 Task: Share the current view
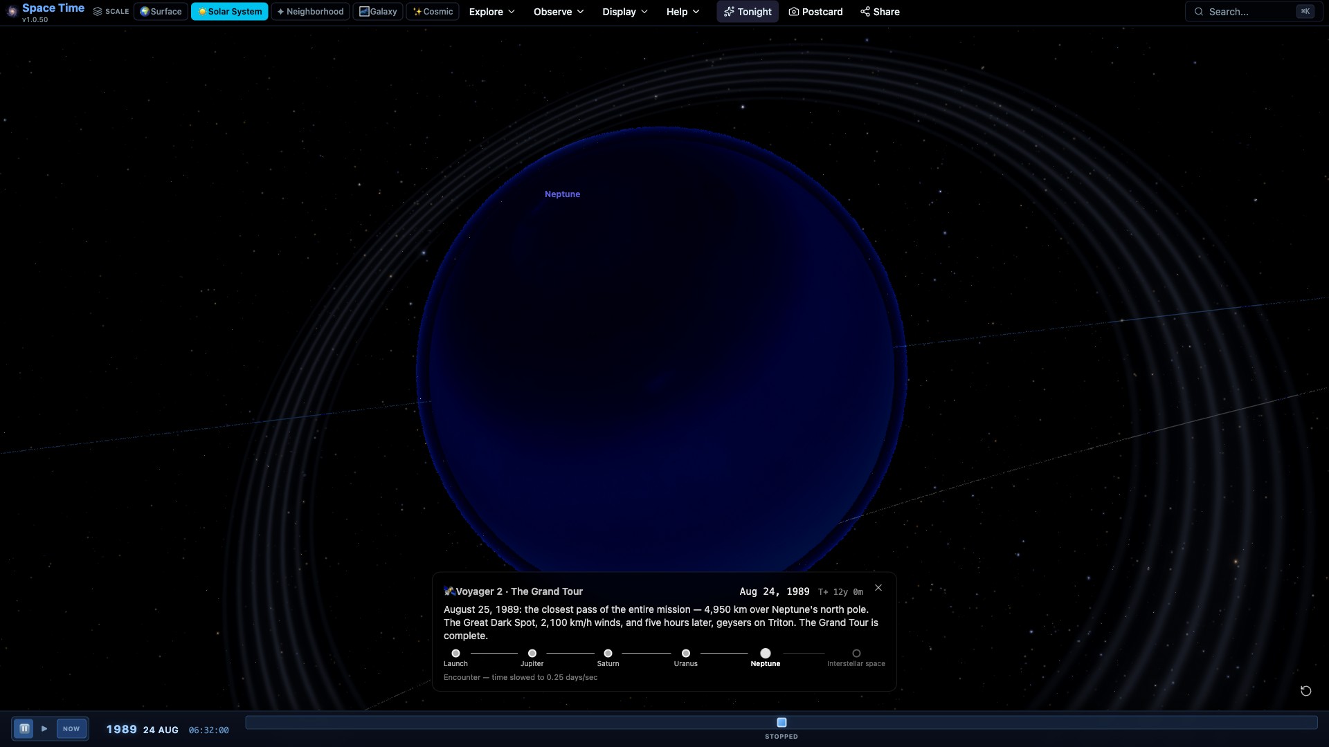pos(880,12)
